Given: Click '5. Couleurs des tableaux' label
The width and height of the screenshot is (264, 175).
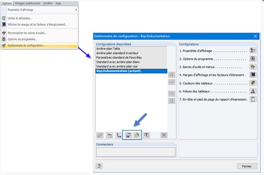Looking at the screenshot, I should click(196, 83).
